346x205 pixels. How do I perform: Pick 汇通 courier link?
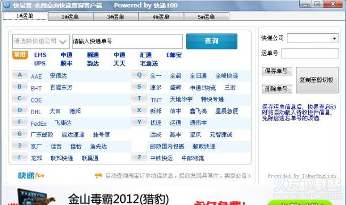[x=146, y=55]
